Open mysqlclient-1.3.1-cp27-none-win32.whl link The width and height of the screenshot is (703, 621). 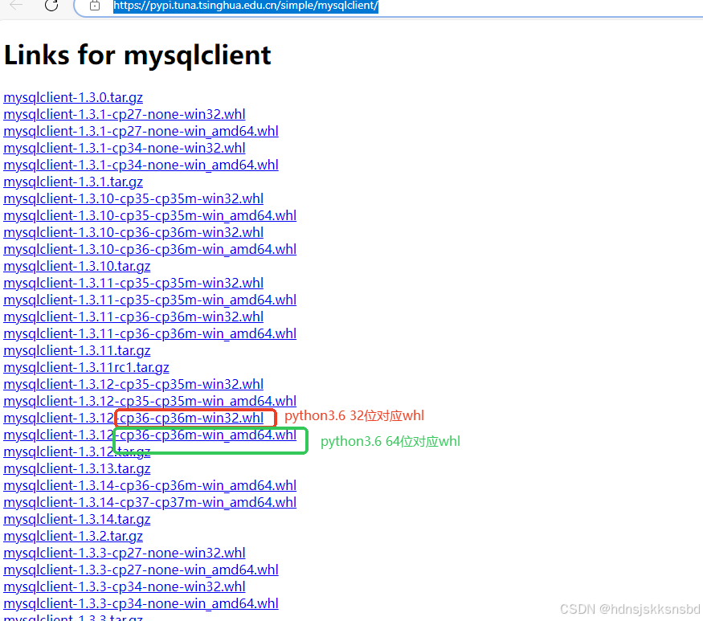(x=125, y=114)
